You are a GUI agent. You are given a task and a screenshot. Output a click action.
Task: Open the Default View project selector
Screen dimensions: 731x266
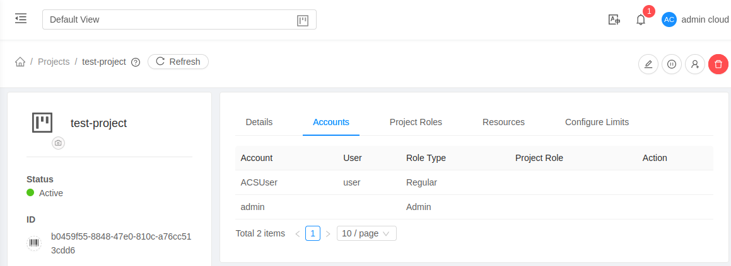click(179, 19)
